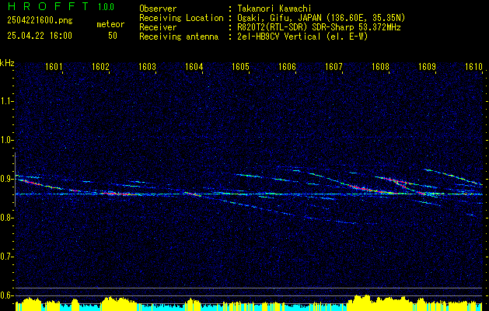Click the yellow signal level graph at bottom
The image size is (489, 311).
[x=249, y=303]
